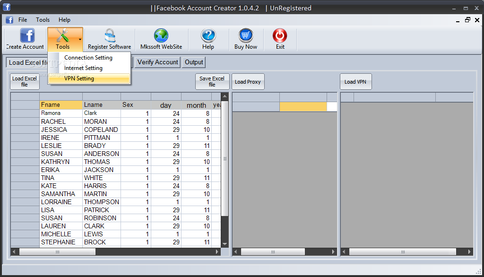Viewport: 484px width, 277px height.
Task: Open the File menu
Action: pyautogui.click(x=23, y=20)
